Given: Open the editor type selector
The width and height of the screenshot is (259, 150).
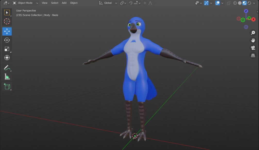Looking at the screenshot, I should pyautogui.click(x=6, y=3).
